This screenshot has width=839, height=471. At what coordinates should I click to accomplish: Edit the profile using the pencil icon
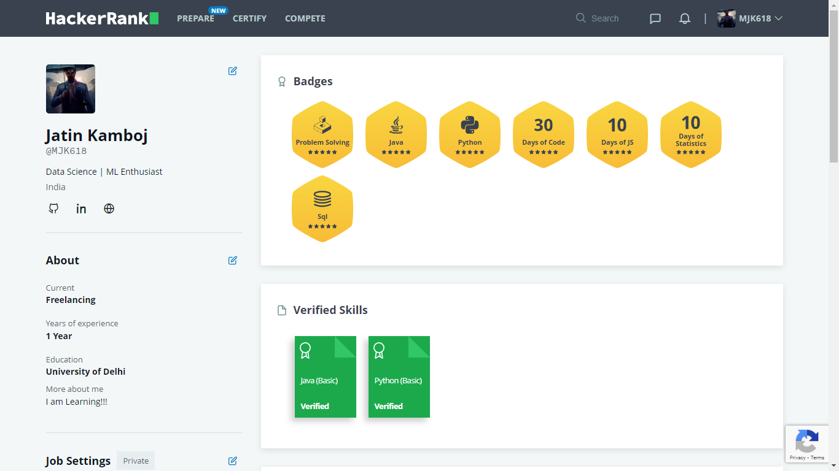point(232,71)
